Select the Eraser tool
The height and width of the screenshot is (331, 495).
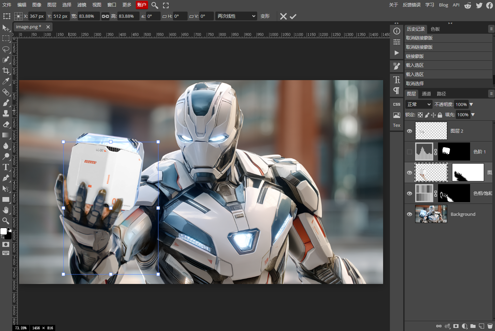(6, 124)
